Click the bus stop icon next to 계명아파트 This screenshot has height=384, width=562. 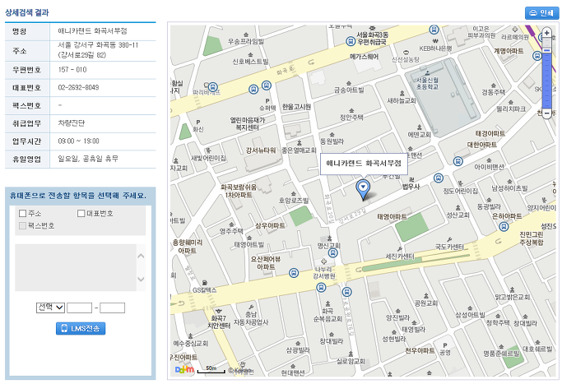point(537,56)
